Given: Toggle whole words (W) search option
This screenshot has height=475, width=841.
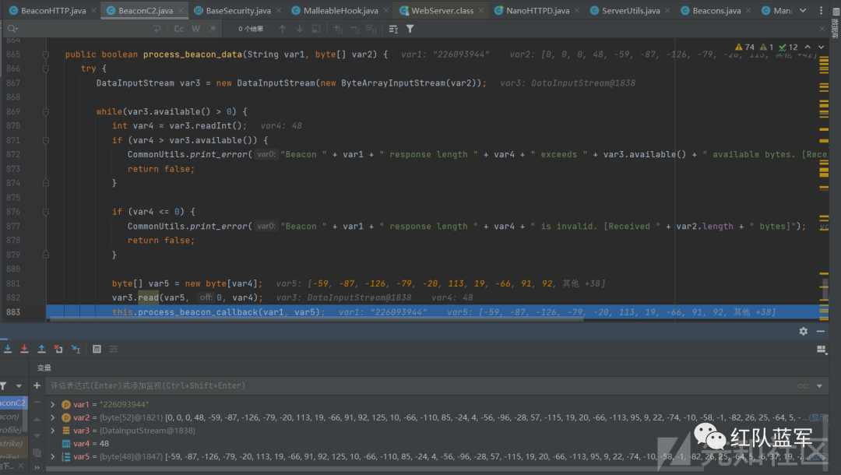Looking at the screenshot, I should (x=195, y=29).
